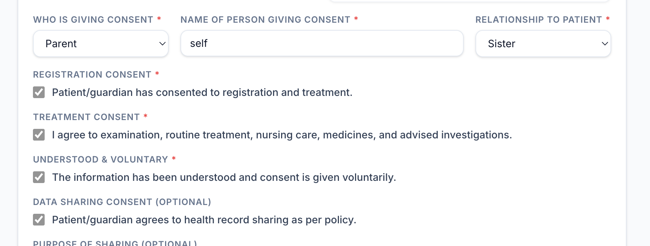
Task: Click the chevron arrow beside Parent
Action: [162, 44]
